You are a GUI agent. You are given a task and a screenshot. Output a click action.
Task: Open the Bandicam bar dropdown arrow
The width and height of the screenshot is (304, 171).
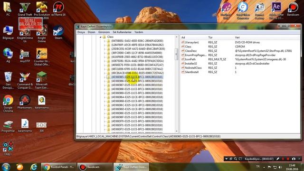click(226, 159)
